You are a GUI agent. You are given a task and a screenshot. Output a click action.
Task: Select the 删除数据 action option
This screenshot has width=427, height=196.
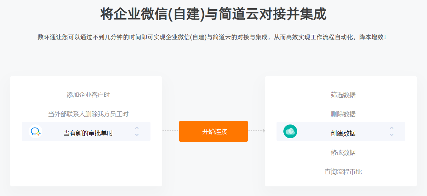point(343,114)
